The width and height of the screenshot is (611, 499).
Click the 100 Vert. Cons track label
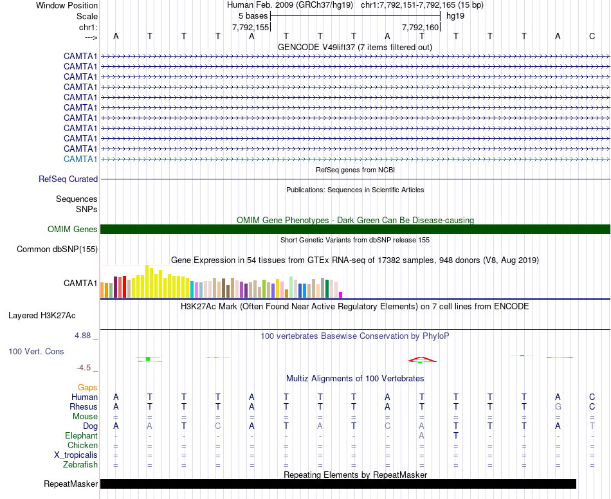pos(36,351)
